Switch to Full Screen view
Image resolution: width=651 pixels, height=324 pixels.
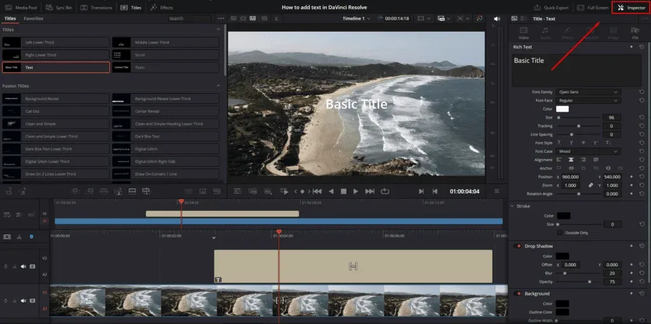pyautogui.click(x=592, y=8)
